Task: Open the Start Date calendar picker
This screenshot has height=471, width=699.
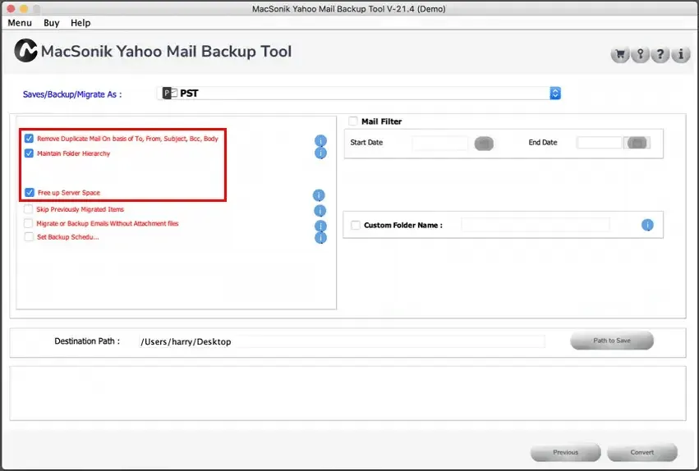Action: (484, 144)
